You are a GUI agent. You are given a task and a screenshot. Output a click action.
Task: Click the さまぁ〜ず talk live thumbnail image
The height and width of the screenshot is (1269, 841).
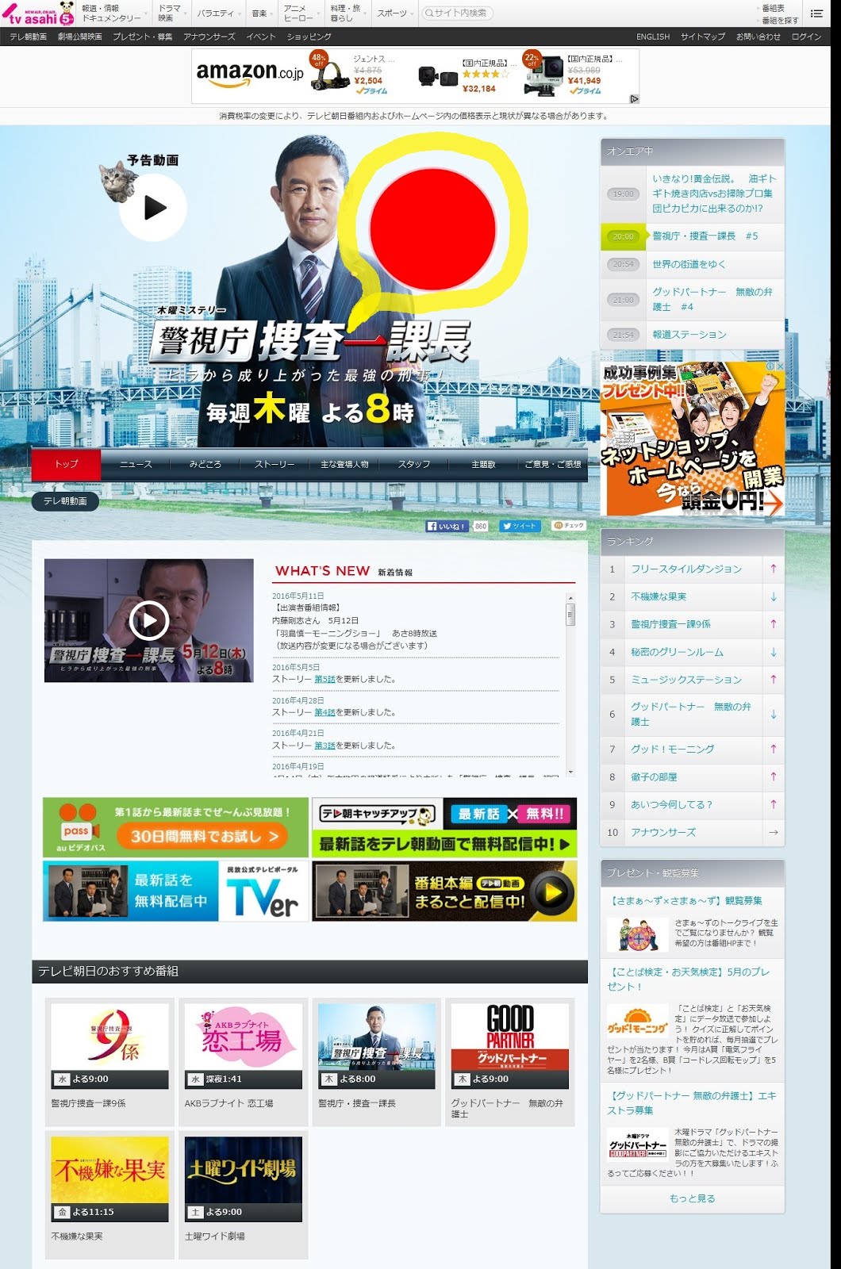point(638,934)
